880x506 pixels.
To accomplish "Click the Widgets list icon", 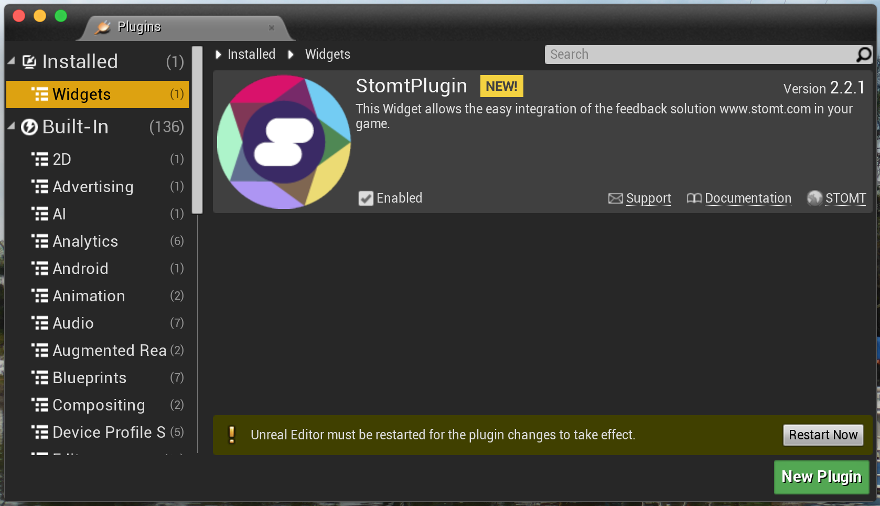I will (x=40, y=94).
